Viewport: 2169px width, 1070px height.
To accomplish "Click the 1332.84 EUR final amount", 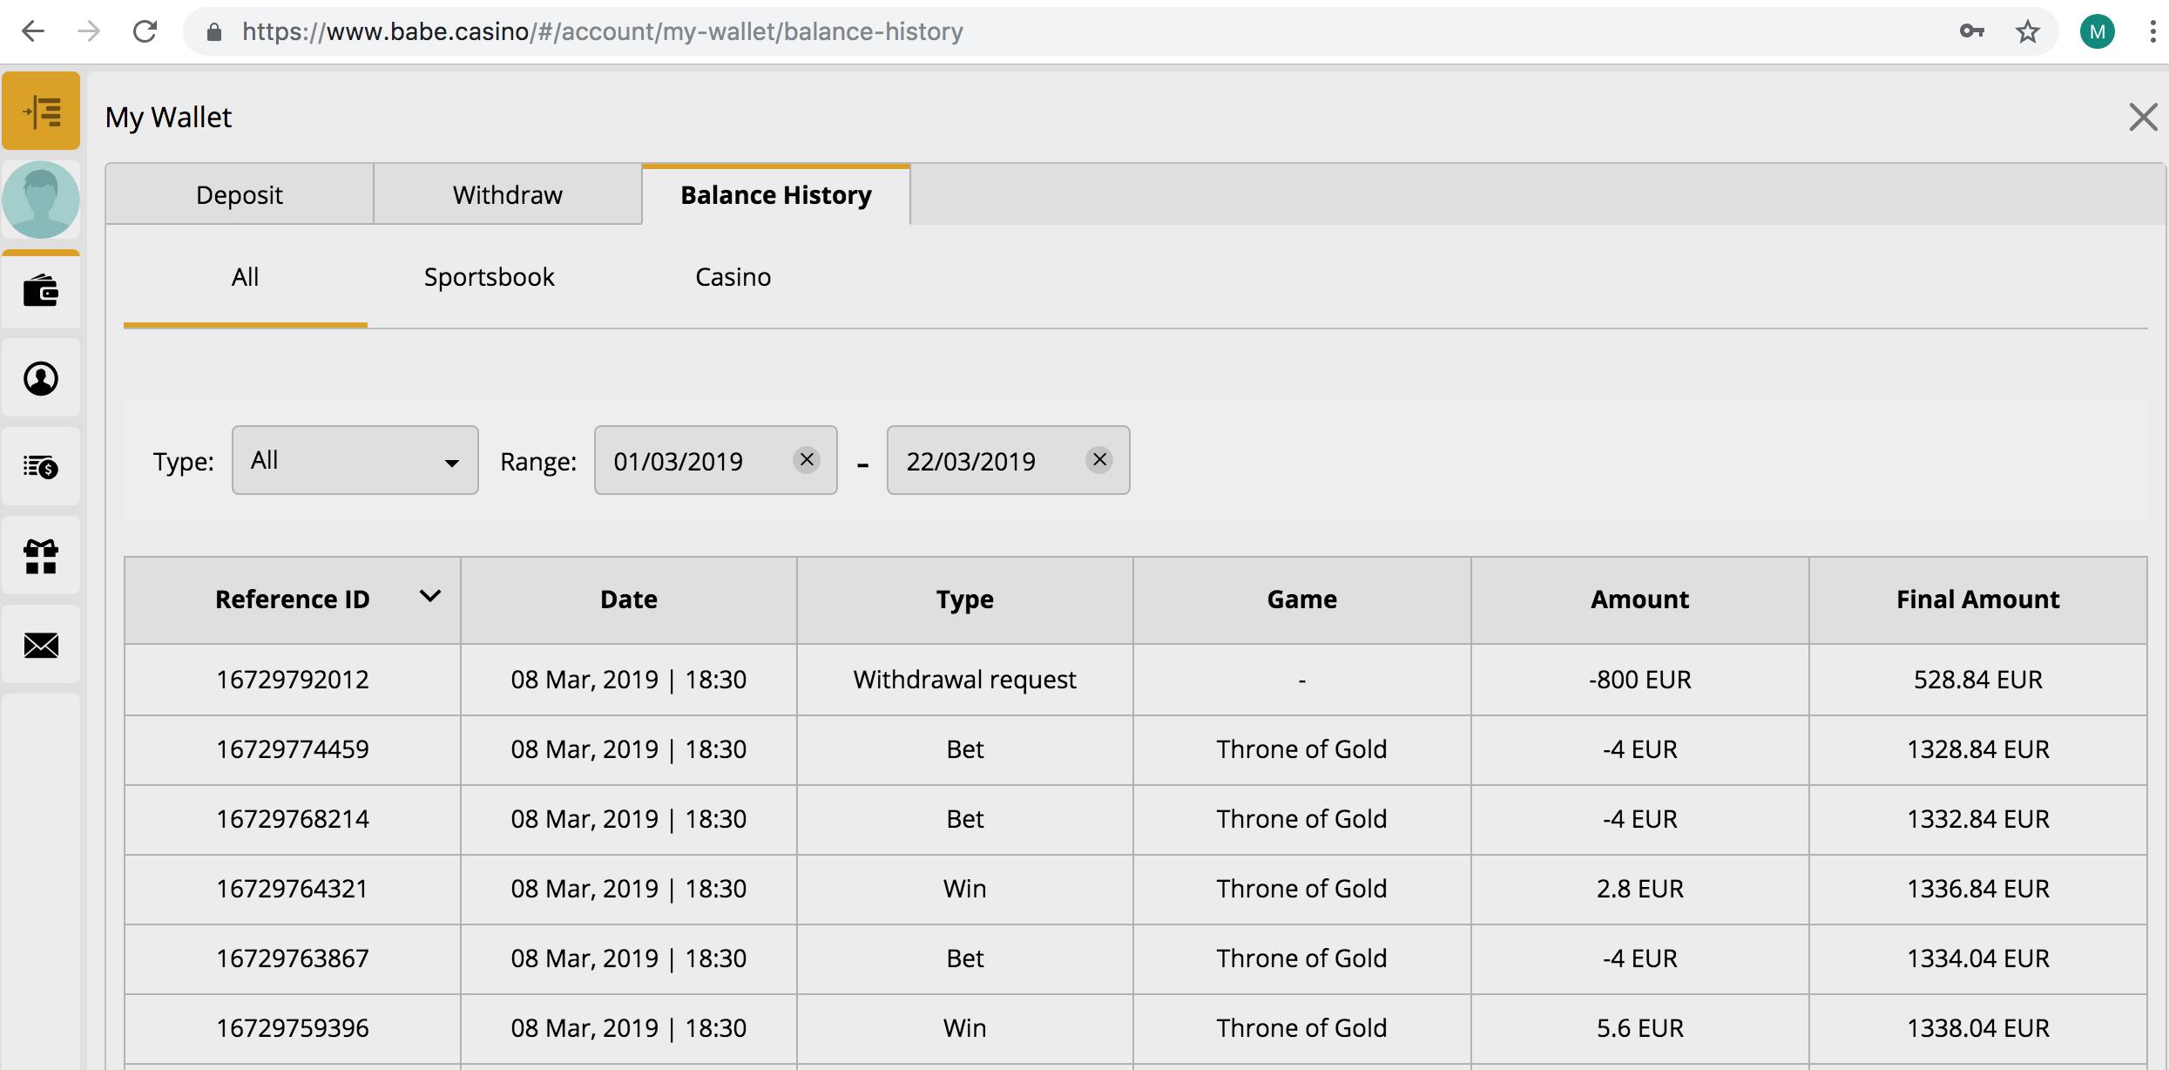I will 1978,819.
